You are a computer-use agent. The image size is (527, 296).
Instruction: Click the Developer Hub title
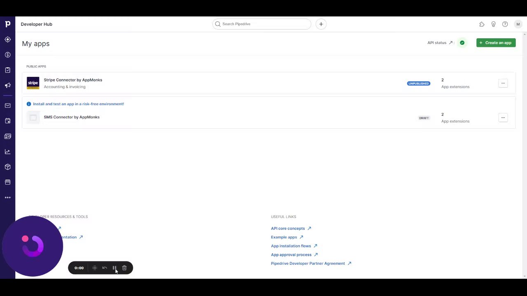(37, 24)
